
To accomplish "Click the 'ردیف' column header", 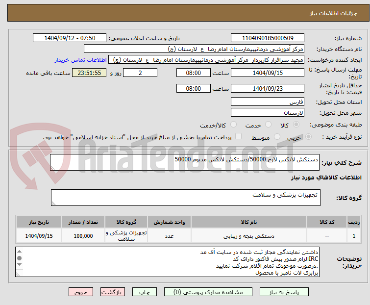I will pyautogui.click(x=354, y=222).
